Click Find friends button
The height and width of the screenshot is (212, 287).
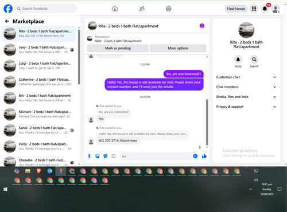pyautogui.click(x=236, y=9)
